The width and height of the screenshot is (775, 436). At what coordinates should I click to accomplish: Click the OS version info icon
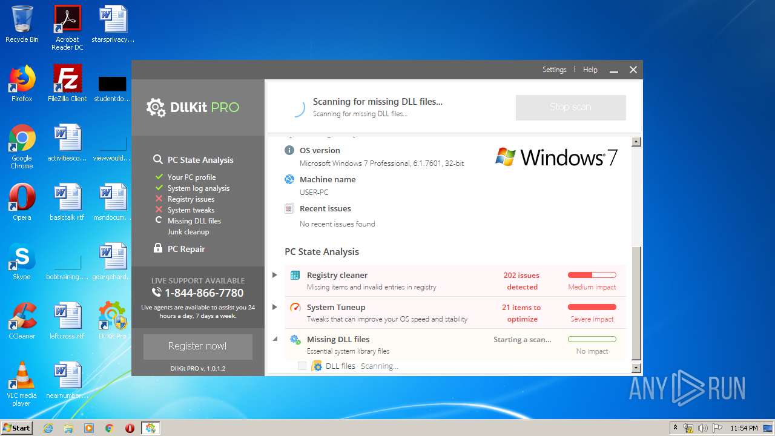289,150
